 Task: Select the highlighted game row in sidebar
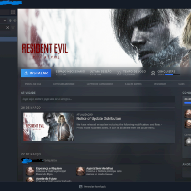tap(9, 39)
